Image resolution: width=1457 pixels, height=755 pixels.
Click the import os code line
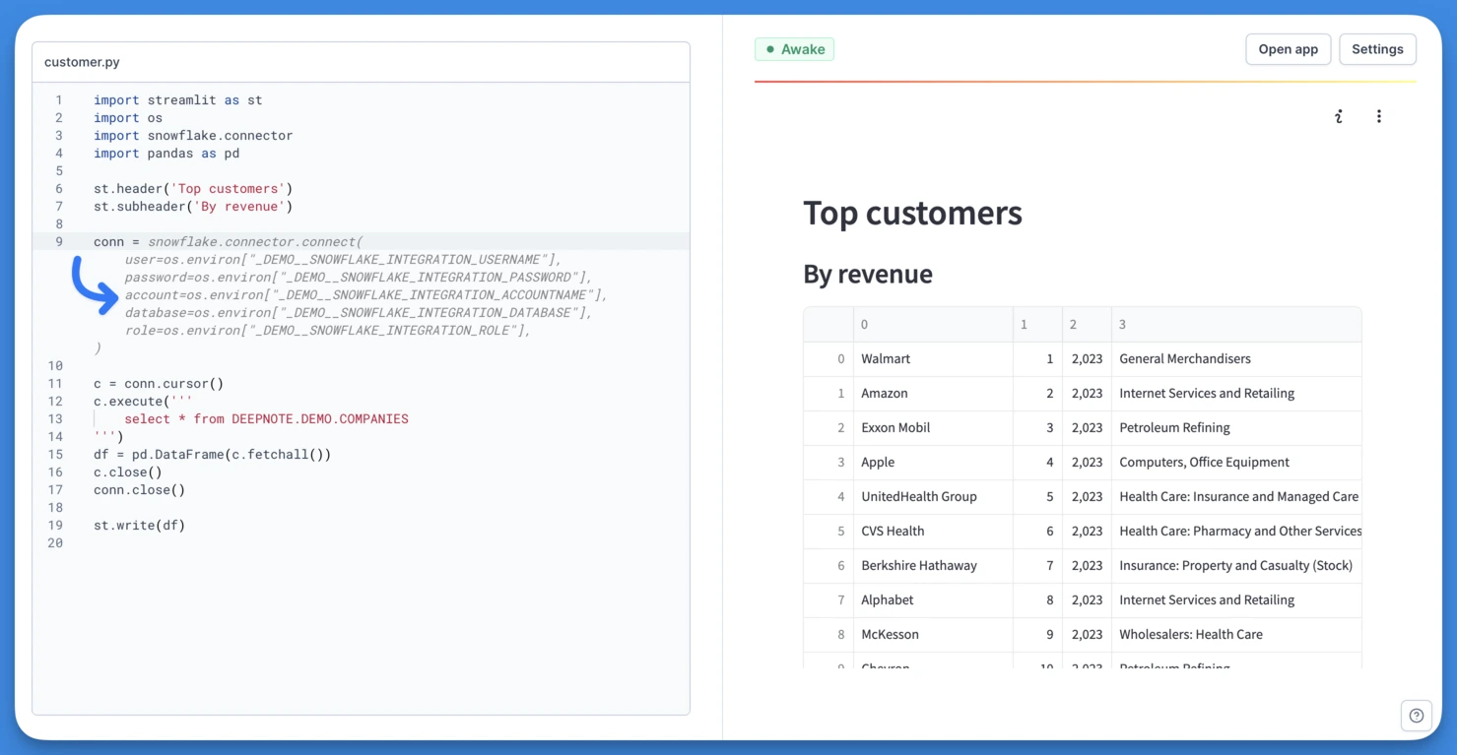[128, 117]
